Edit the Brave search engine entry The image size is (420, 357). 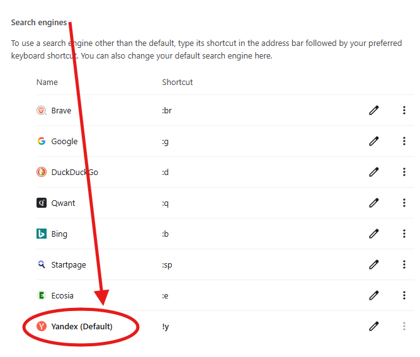[x=374, y=110]
